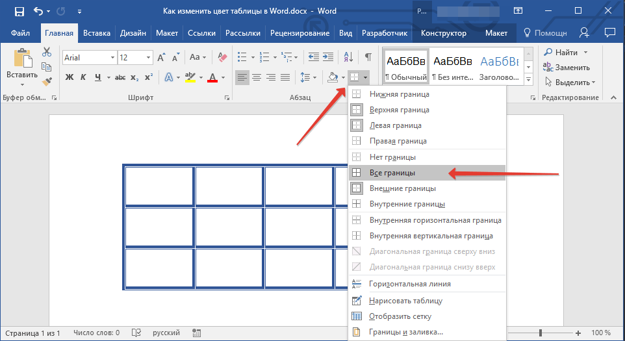Select "Все границы" from borders menu

click(x=392, y=173)
